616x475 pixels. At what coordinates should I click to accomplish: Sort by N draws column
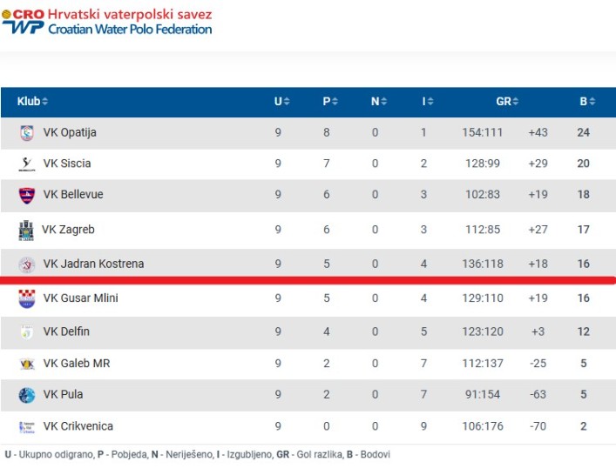click(x=379, y=102)
